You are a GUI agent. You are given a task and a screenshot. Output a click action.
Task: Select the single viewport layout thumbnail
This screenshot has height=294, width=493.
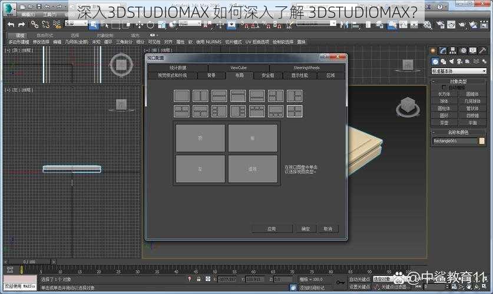(x=182, y=96)
